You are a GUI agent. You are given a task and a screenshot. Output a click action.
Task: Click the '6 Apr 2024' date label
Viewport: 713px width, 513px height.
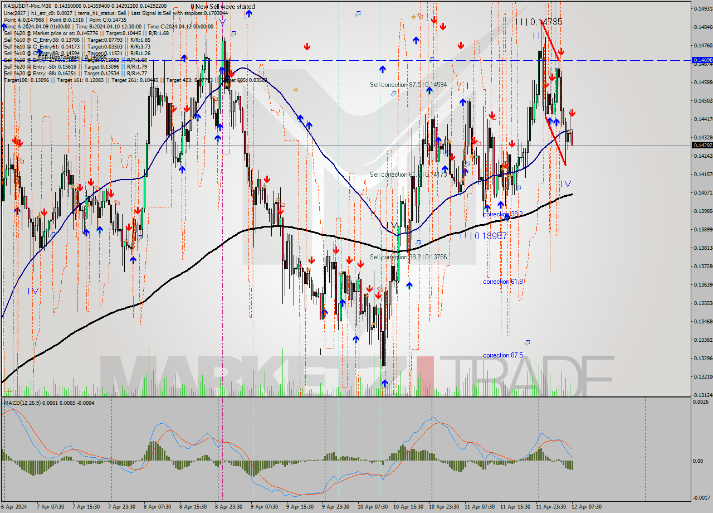coord(15,507)
